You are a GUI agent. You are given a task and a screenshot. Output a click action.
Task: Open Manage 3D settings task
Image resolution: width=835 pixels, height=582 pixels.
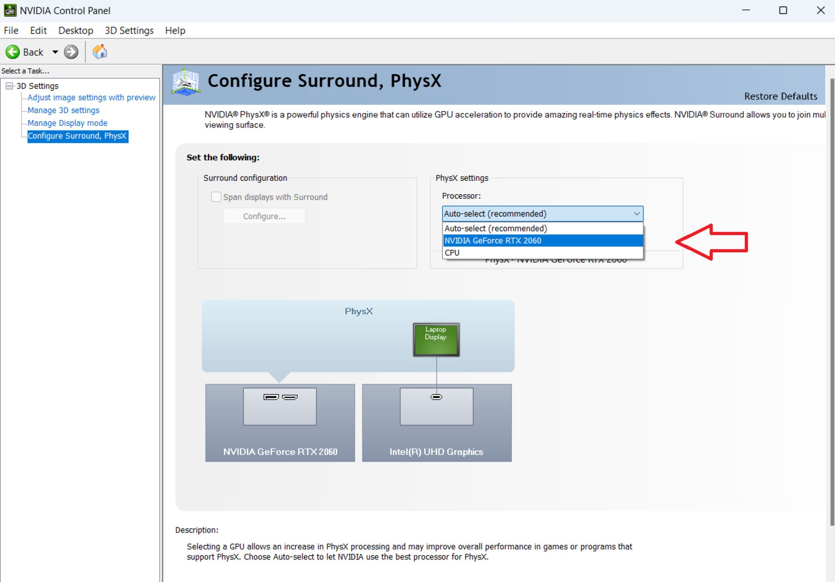[x=63, y=110]
